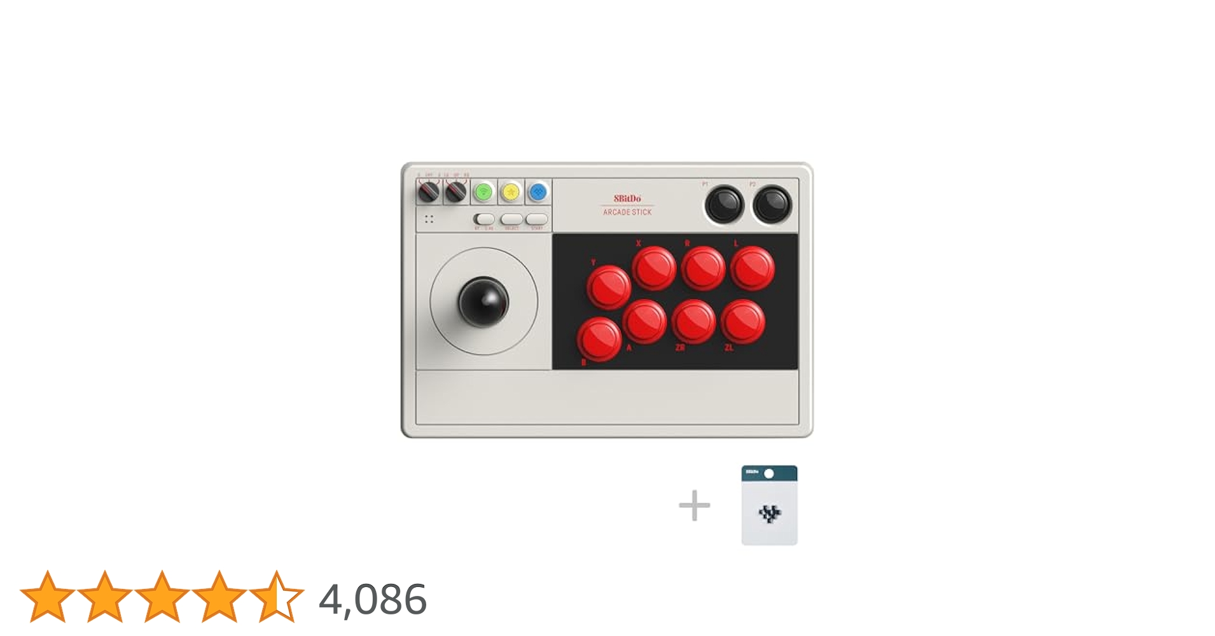Click the green wireless pairing button

click(483, 191)
